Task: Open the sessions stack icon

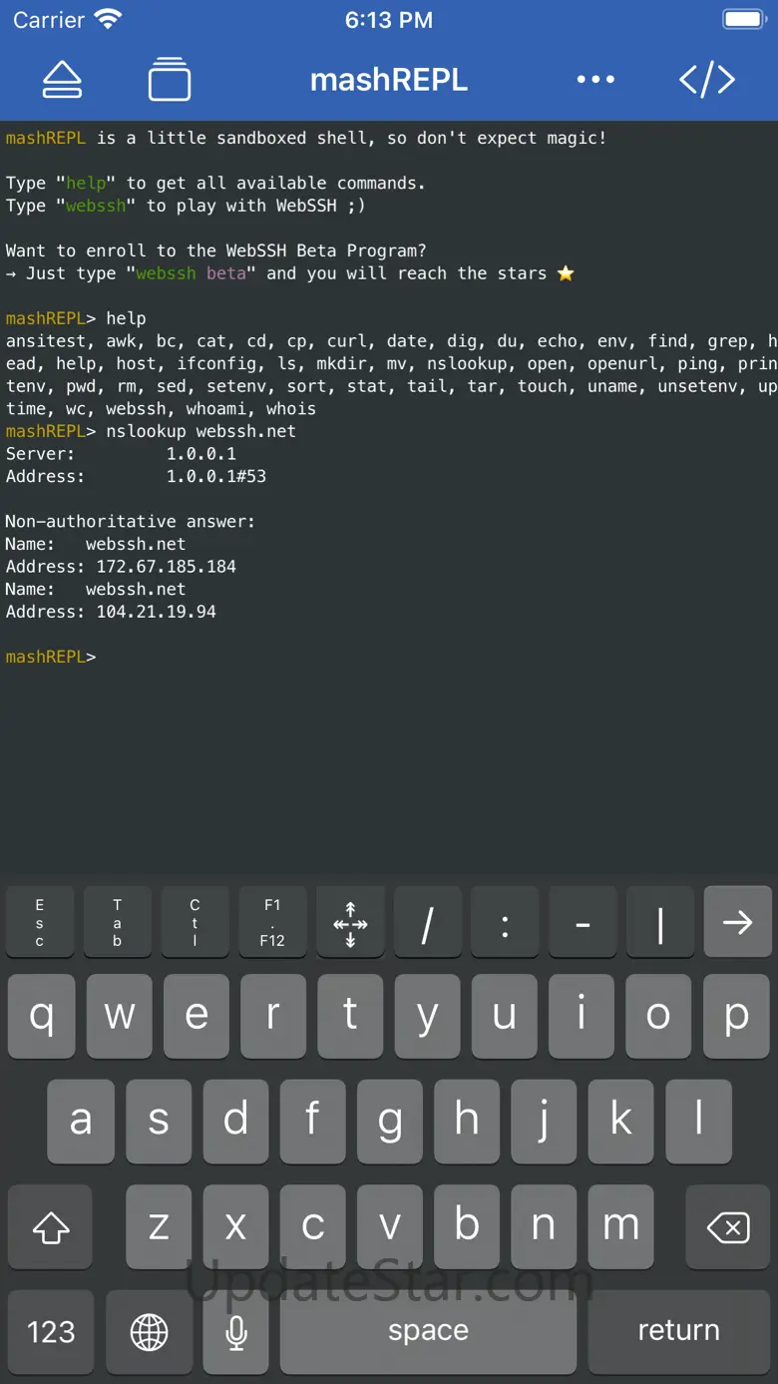Action: point(170,79)
